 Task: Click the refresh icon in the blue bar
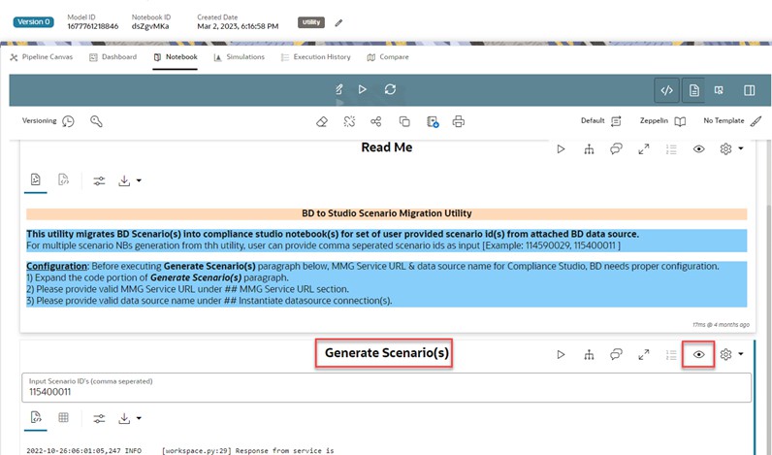pos(391,89)
